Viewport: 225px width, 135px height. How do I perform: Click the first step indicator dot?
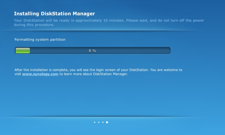(95, 122)
